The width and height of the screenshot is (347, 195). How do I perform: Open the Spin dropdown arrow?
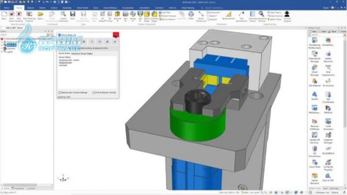click(x=126, y=21)
